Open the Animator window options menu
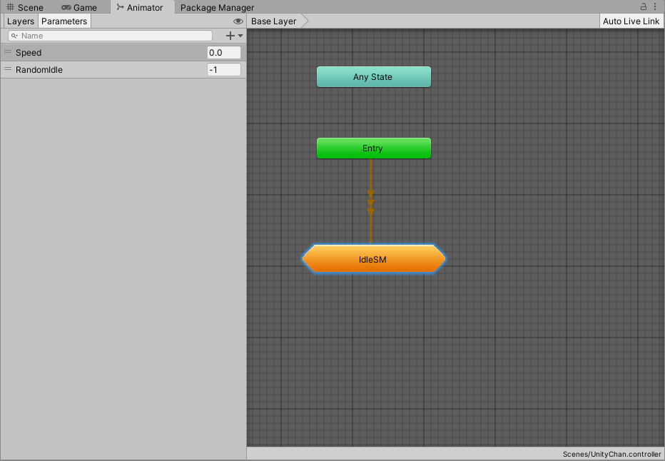This screenshot has height=461, width=665. click(655, 6)
